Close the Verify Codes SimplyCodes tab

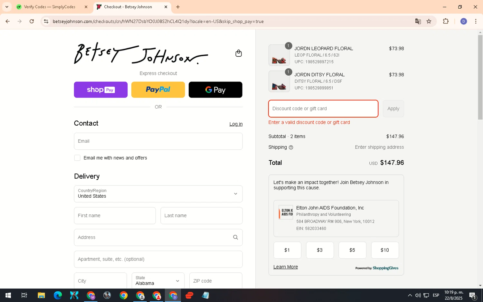point(86,7)
